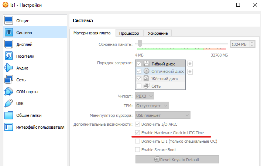Open Носители storage icon
This screenshot has width=261, height=166.
click(9, 56)
